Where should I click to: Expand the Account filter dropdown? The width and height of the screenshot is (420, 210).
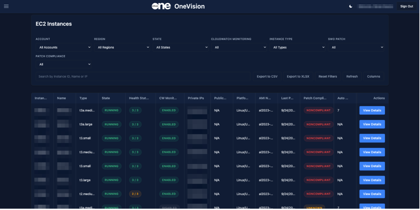pyautogui.click(x=64, y=47)
